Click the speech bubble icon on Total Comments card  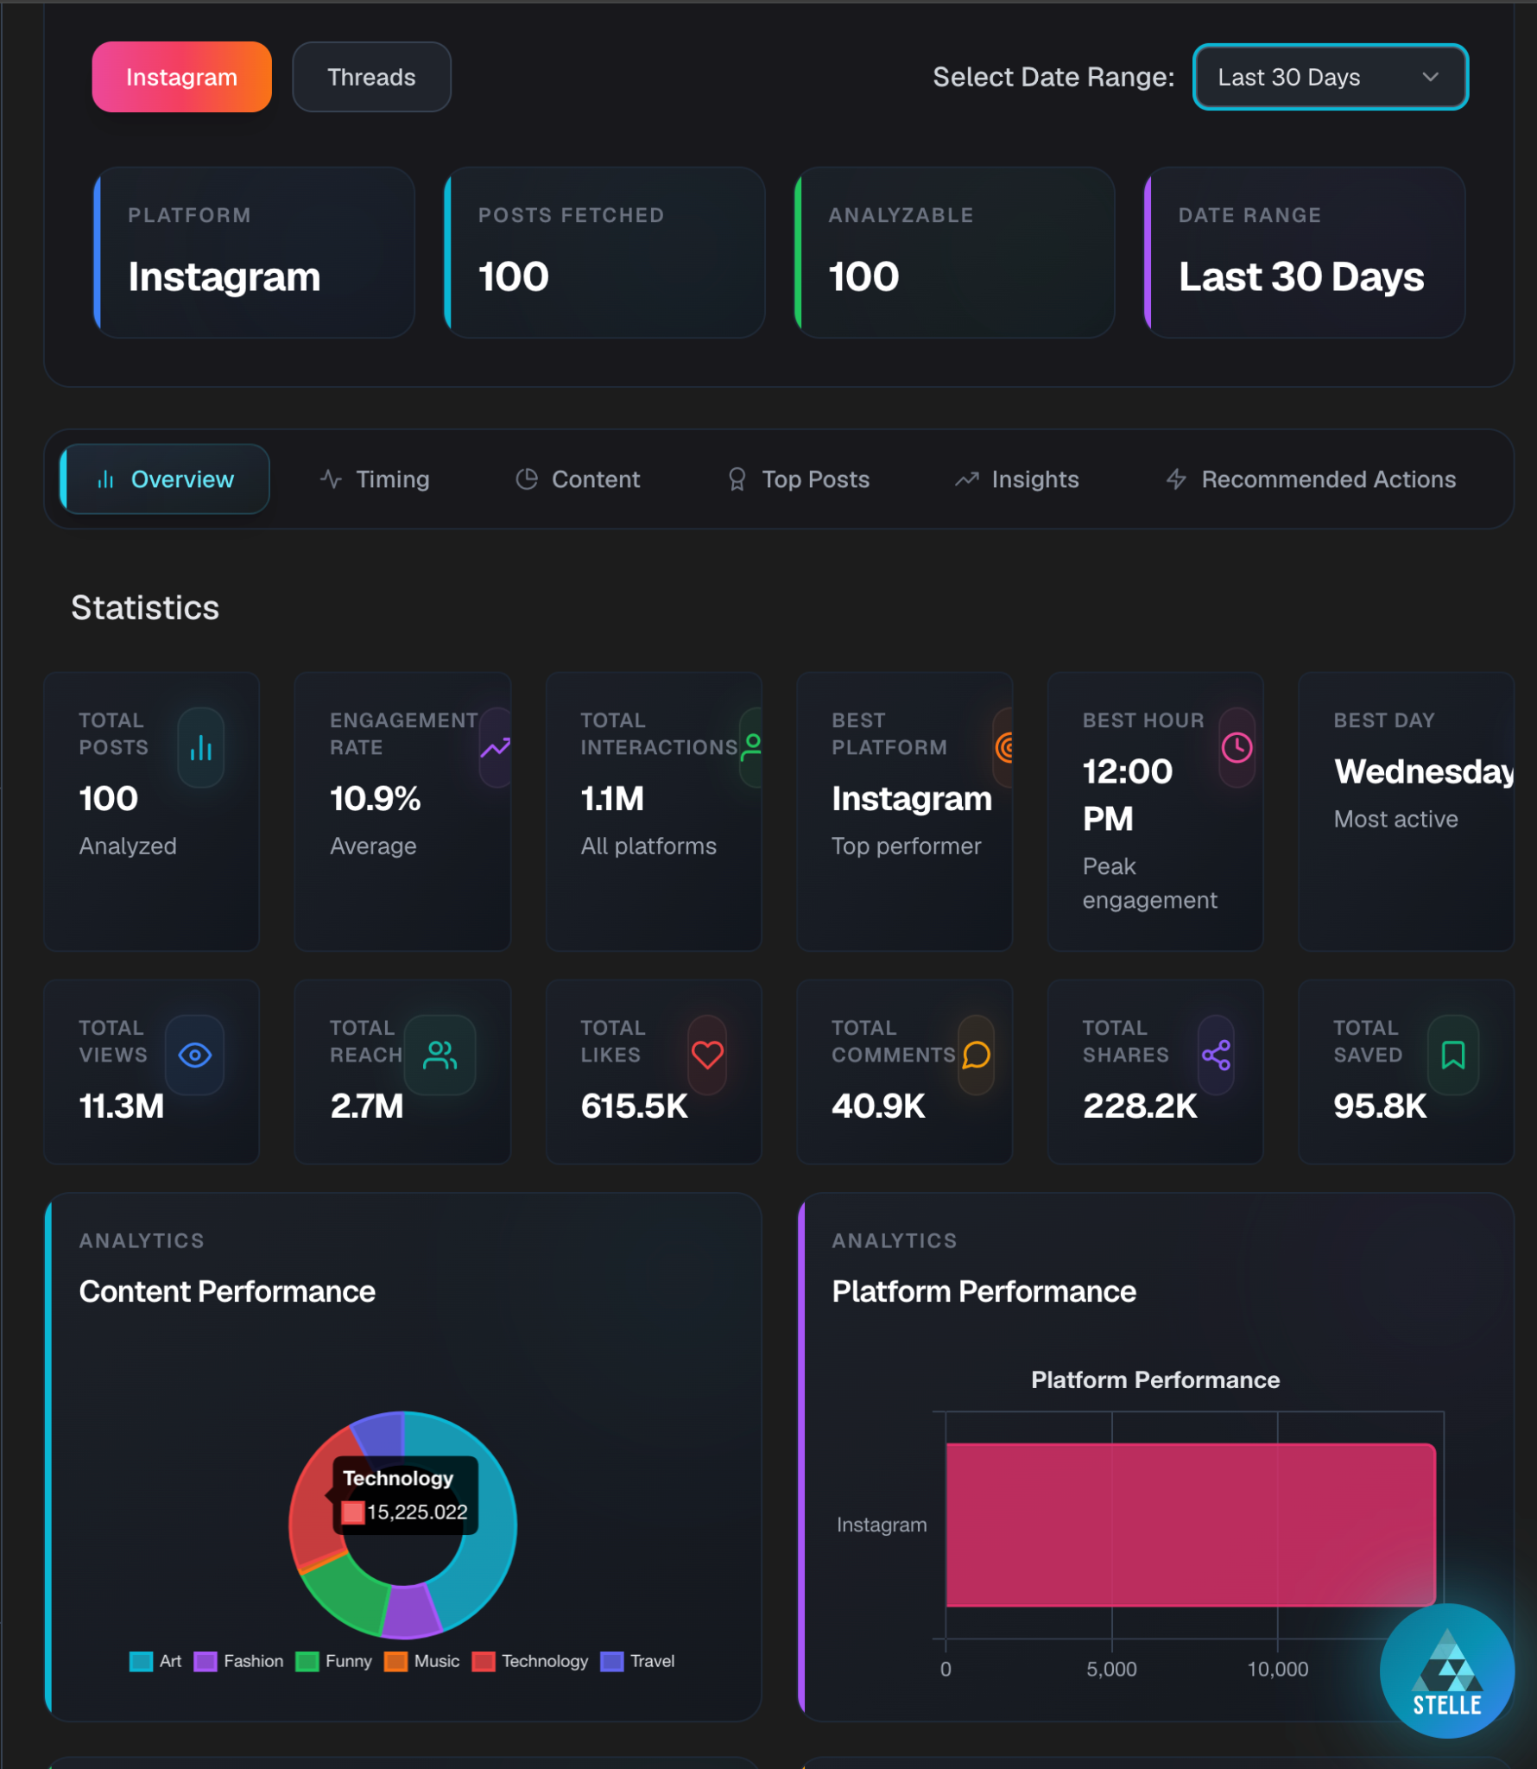[x=977, y=1056]
